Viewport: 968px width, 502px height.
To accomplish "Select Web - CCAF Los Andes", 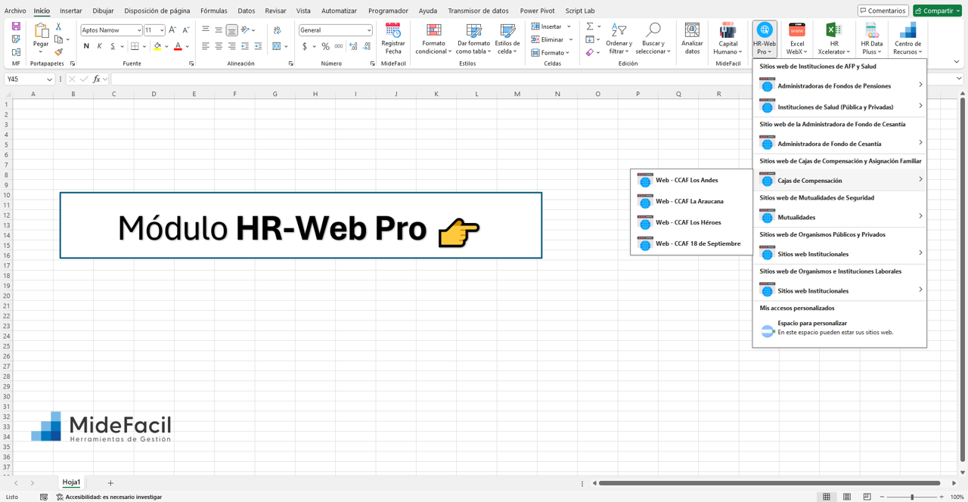I will coord(691,180).
